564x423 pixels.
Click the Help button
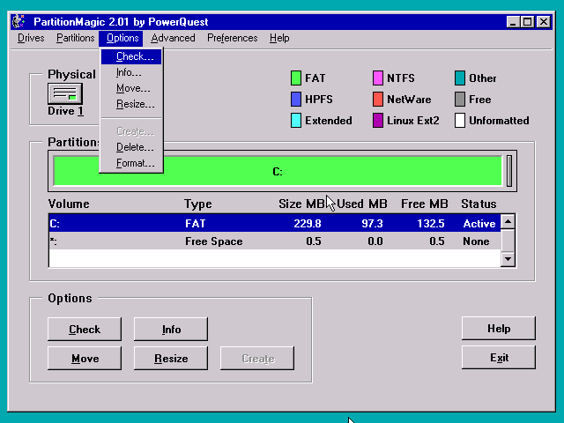(x=499, y=329)
